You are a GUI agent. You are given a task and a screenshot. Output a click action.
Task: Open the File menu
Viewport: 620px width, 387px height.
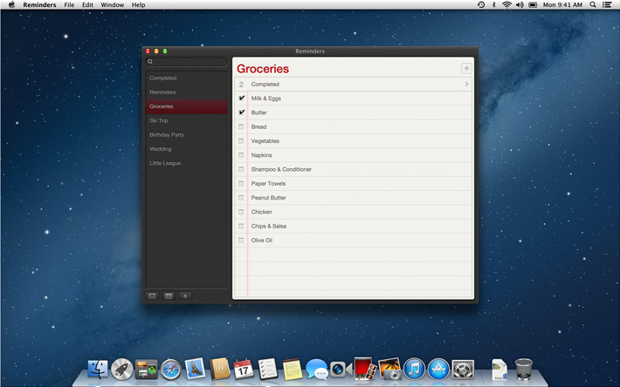point(69,5)
